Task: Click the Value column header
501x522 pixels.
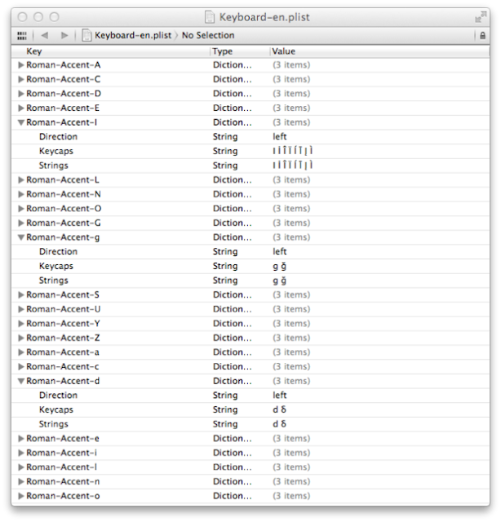Action: [x=379, y=51]
